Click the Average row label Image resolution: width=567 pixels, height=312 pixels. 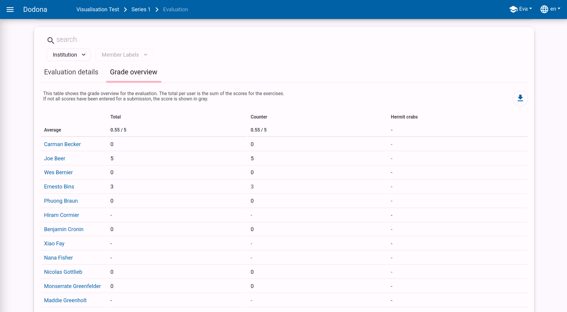pos(52,130)
